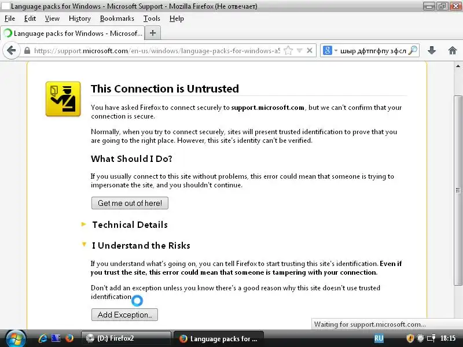The height and width of the screenshot is (347, 463).
Task: Open the Bookmarks menu
Action: tap(117, 19)
